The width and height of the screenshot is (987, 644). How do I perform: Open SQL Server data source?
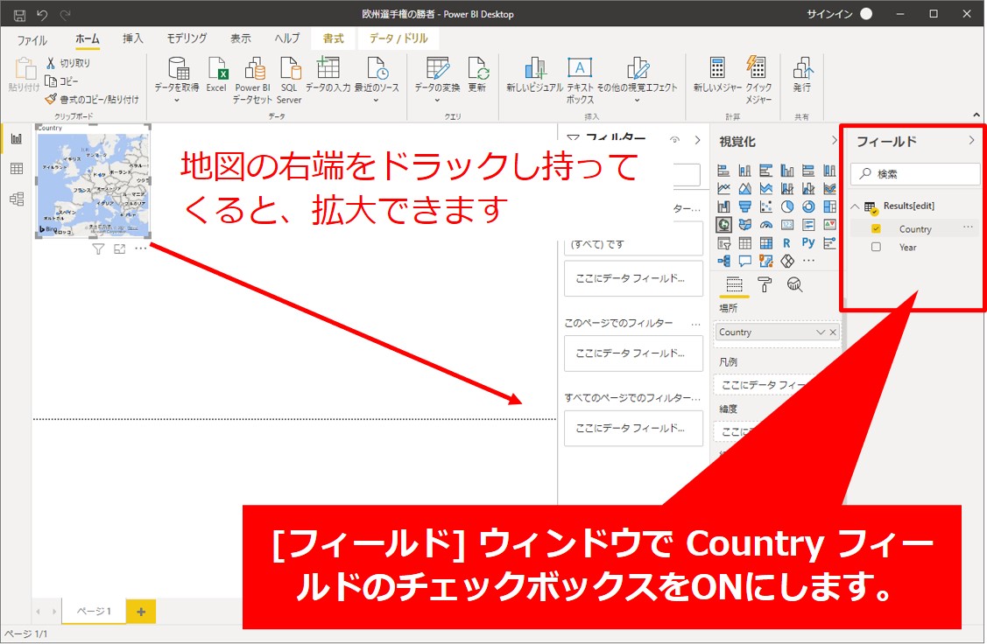289,72
